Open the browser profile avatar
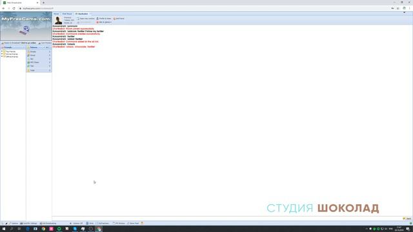Screen dimensions: 413x232 [x=404, y=8]
